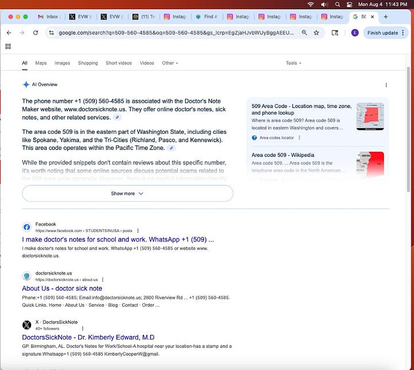Click the Wikipedia area code map thumbnail
Screen dimensions: 414x370
(x=370, y=164)
